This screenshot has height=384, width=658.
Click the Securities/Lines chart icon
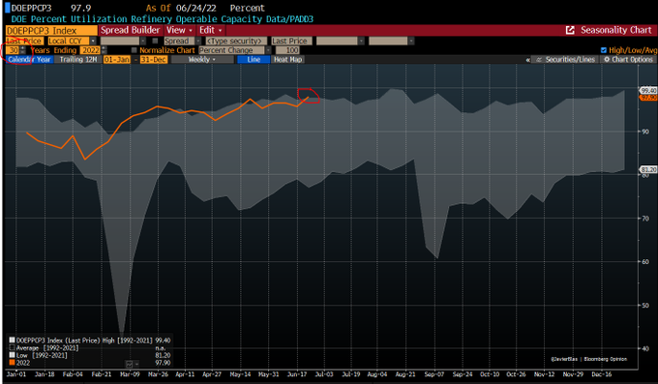click(x=539, y=60)
